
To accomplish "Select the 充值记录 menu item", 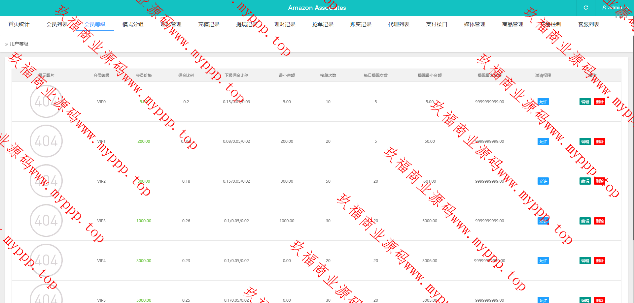I will [209, 24].
